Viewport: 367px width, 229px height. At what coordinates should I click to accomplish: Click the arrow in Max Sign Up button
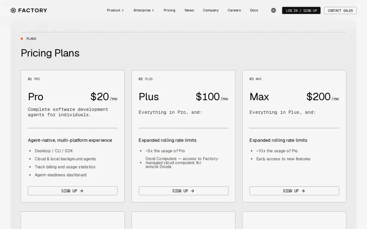coord(303,191)
